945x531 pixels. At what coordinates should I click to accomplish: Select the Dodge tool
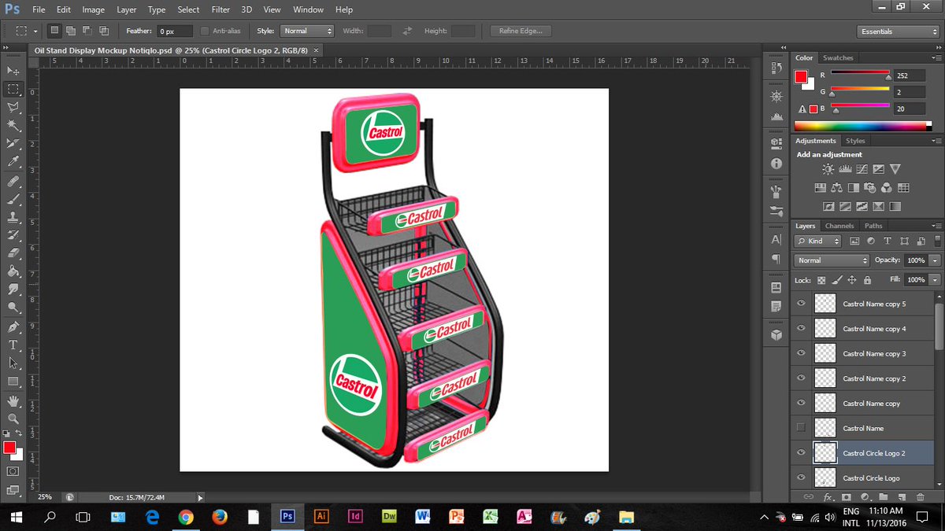click(x=13, y=308)
